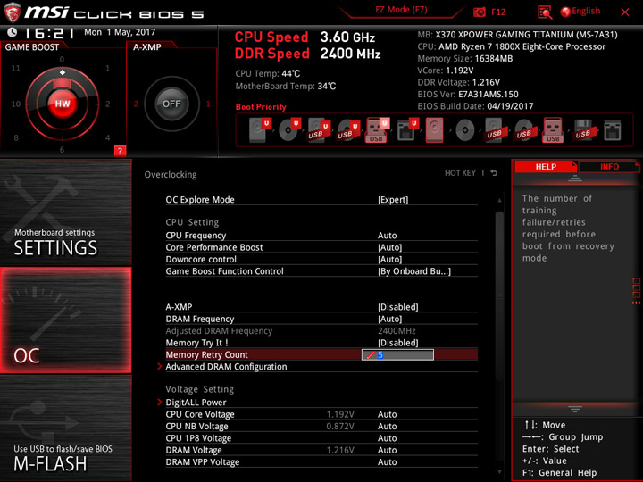Click the CPU 1P8 Voltage Auto value
The height and width of the screenshot is (482, 643).
click(x=387, y=437)
